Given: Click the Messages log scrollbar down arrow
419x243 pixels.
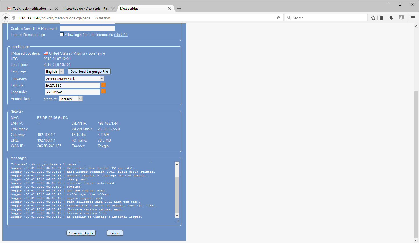Looking at the screenshot, I should [177, 216].
